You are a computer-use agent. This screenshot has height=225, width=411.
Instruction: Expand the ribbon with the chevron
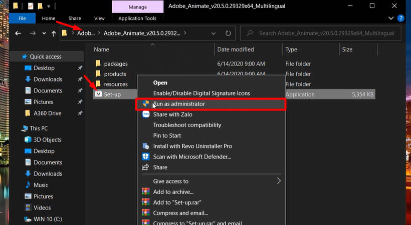pyautogui.click(x=388, y=18)
